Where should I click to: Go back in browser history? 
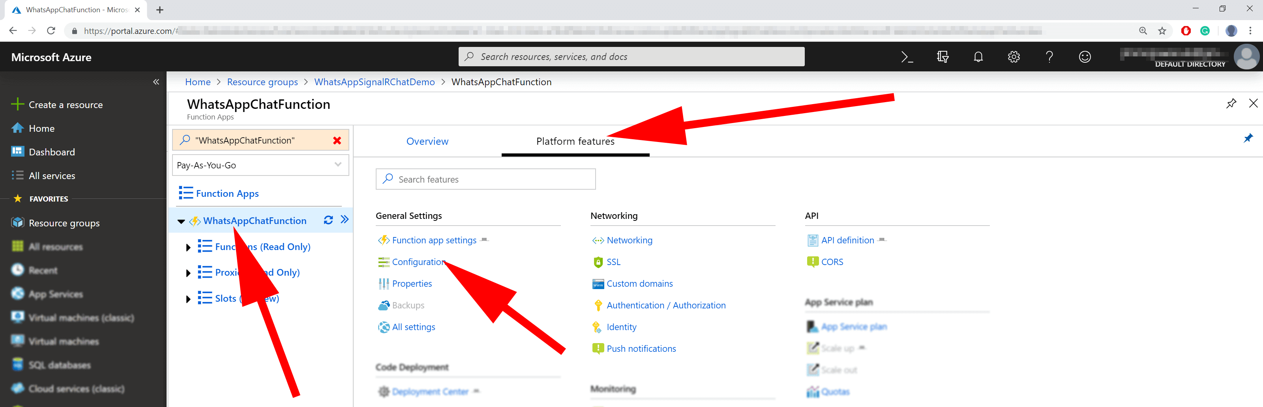13,31
